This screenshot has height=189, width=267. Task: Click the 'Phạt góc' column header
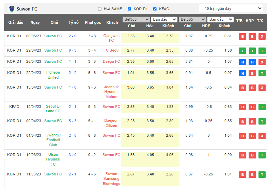(x=93, y=22)
